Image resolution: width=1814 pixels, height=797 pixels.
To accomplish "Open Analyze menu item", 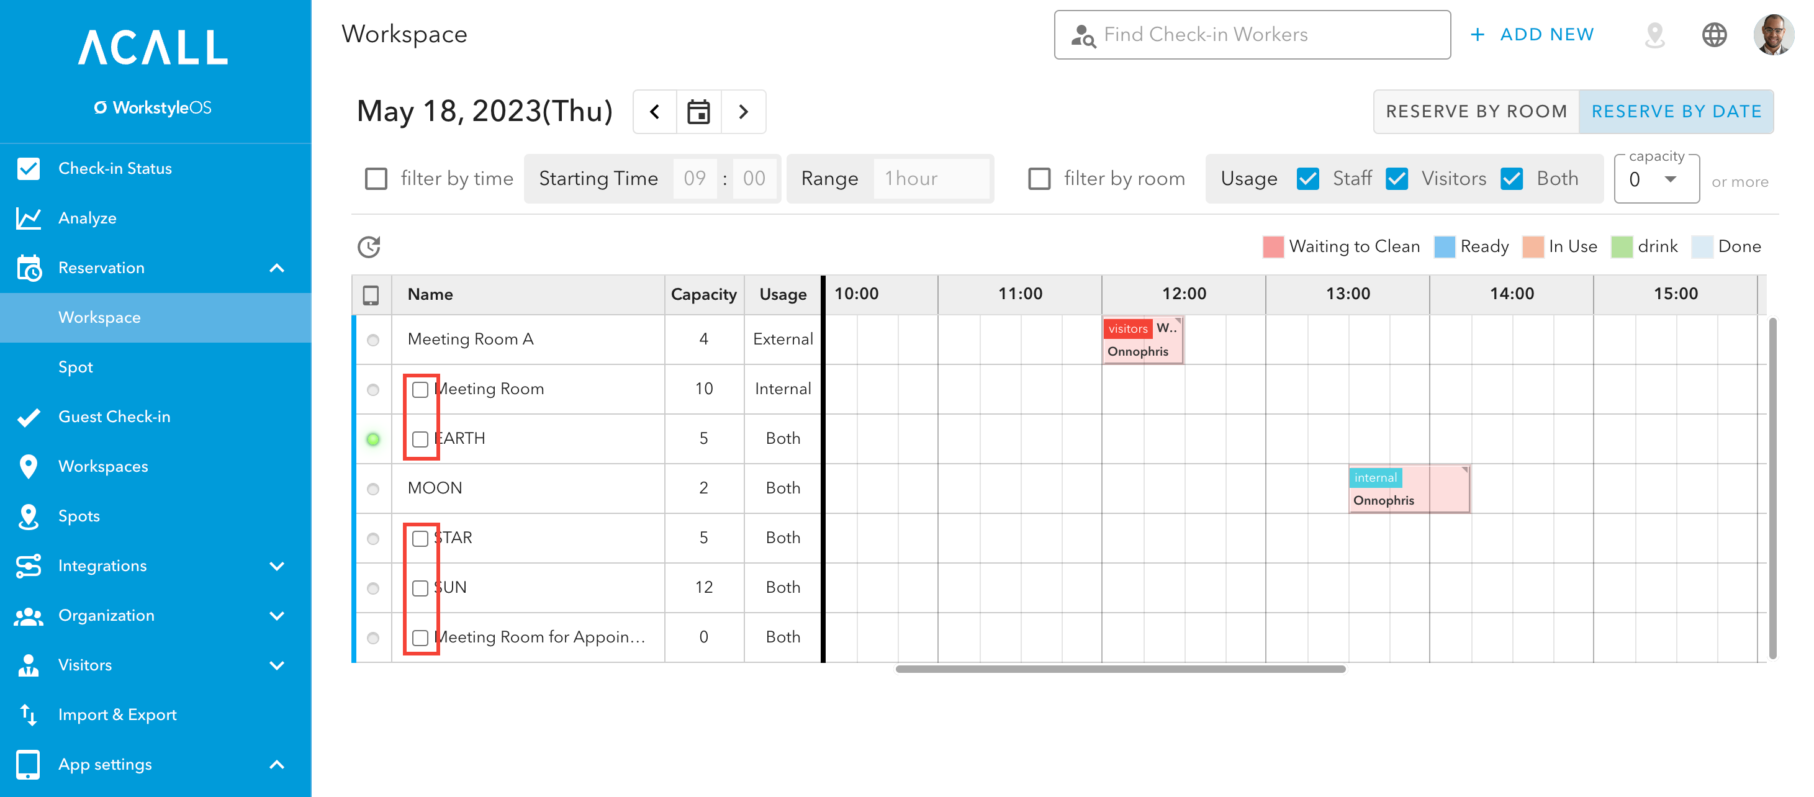I will click(156, 218).
